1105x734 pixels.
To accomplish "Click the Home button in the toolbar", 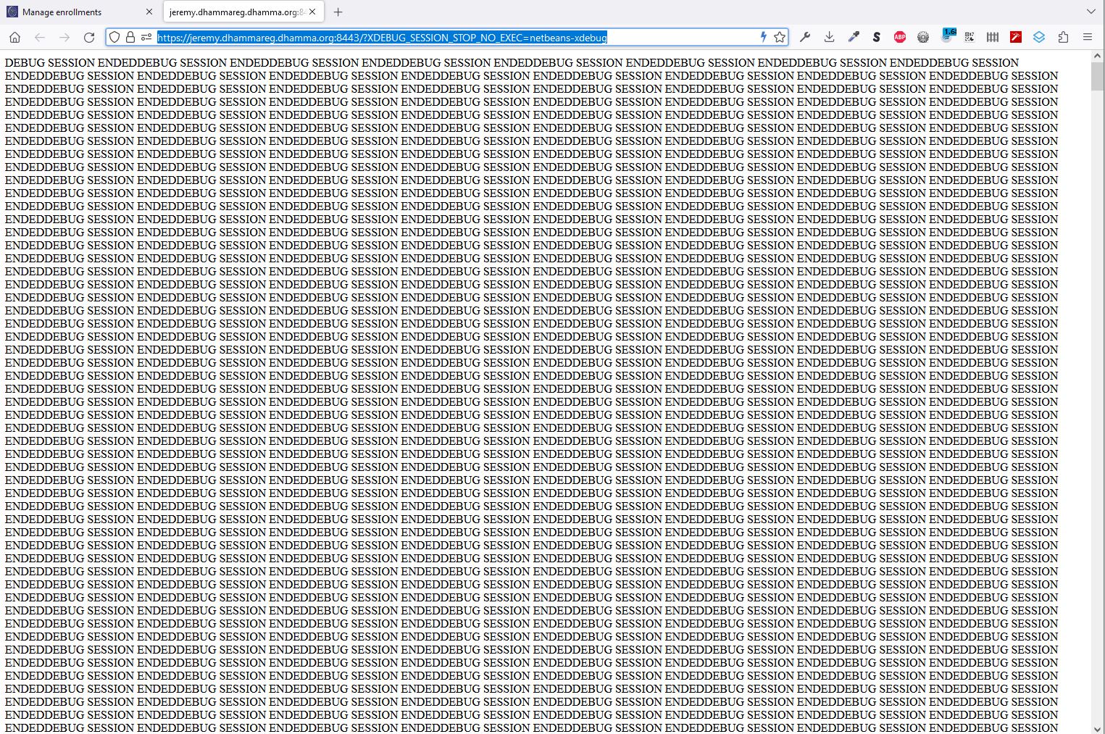I will pyautogui.click(x=14, y=37).
